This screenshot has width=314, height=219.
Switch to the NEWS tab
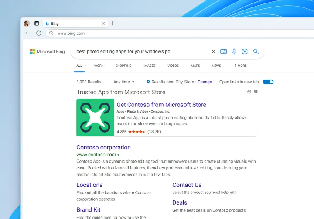216,66
